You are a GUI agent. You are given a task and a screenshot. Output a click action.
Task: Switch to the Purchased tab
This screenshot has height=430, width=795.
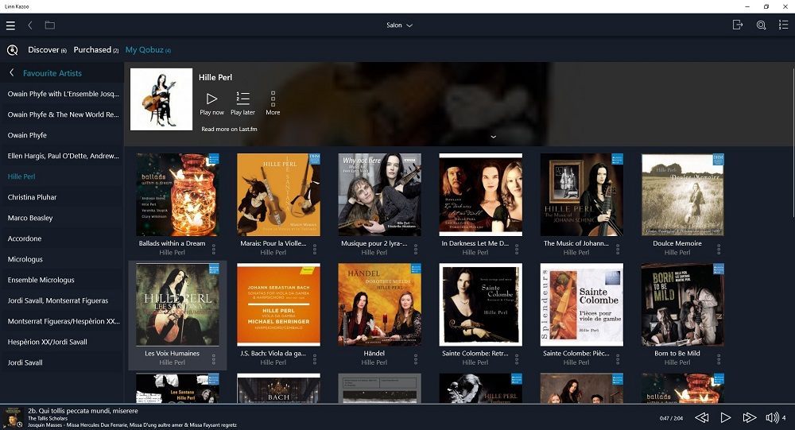click(x=96, y=50)
